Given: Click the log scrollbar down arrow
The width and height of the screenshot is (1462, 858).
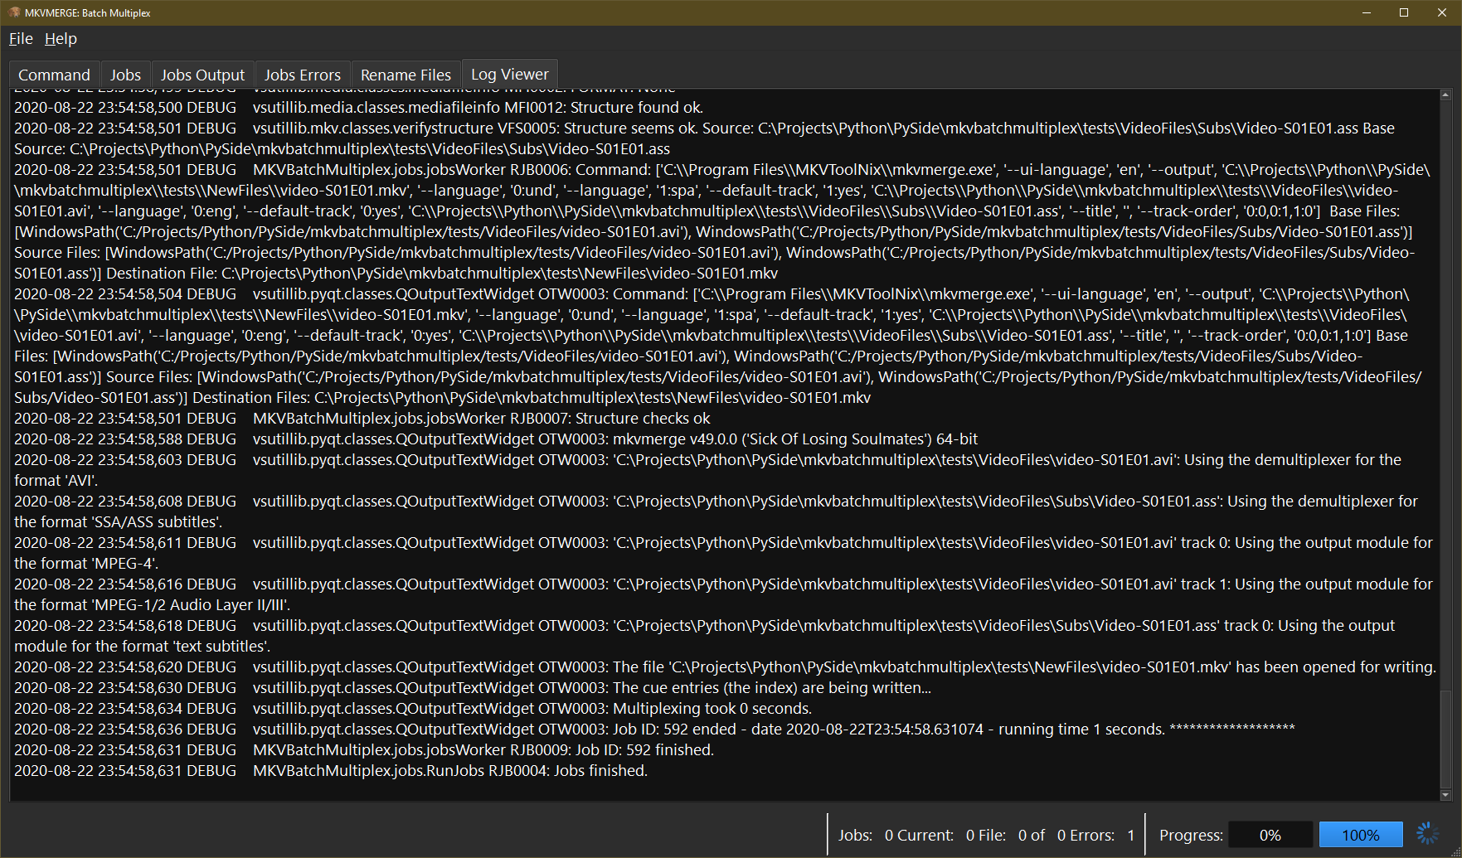Looking at the screenshot, I should [x=1445, y=795].
